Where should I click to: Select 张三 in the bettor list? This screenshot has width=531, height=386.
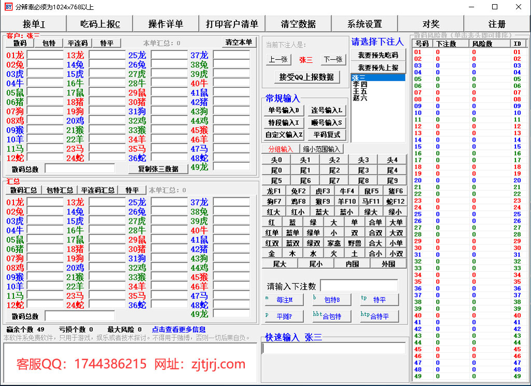378,78
